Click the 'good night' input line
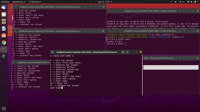The height and width of the screenshot is (112, 200). click(56, 88)
